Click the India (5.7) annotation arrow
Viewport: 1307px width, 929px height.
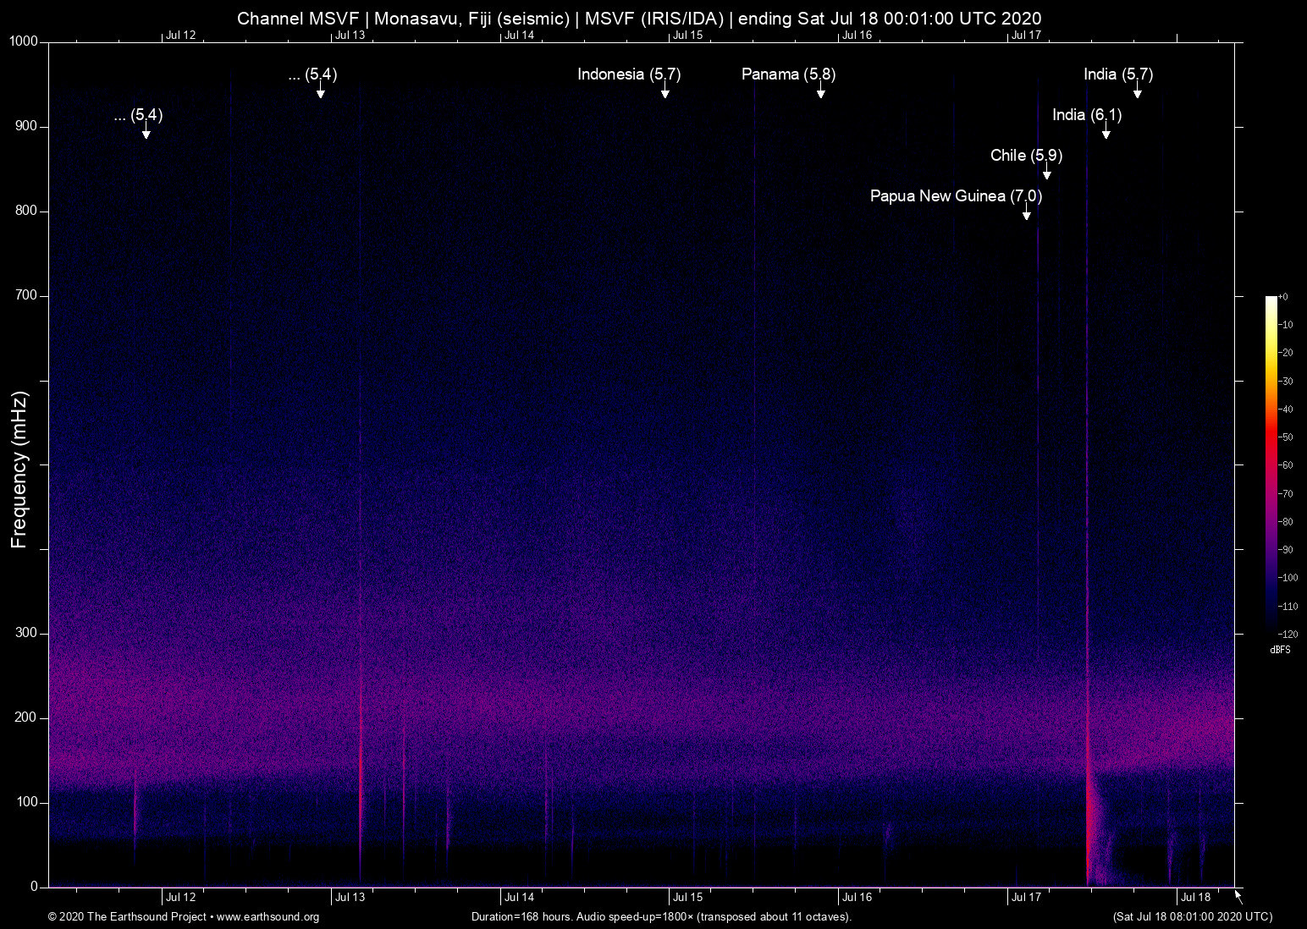coord(1136,93)
